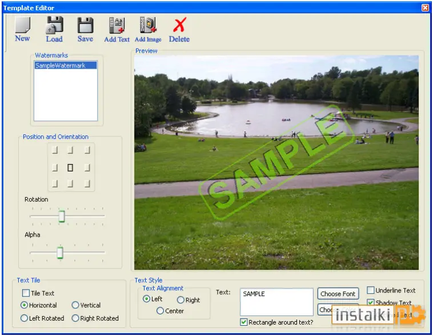Screen dimensions: 433x336
Task: Set position to bottom-center anchor
Action: point(70,184)
